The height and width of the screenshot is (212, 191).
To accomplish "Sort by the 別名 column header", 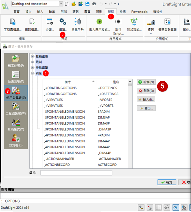I will pos(113,82).
